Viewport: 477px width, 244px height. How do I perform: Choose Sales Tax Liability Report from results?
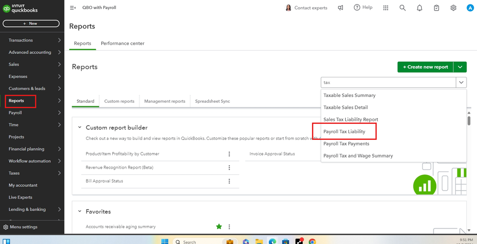tap(351, 119)
